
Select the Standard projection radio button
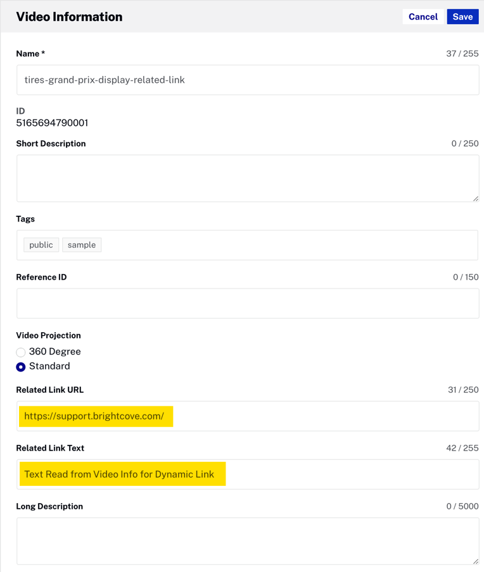coord(21,367)
